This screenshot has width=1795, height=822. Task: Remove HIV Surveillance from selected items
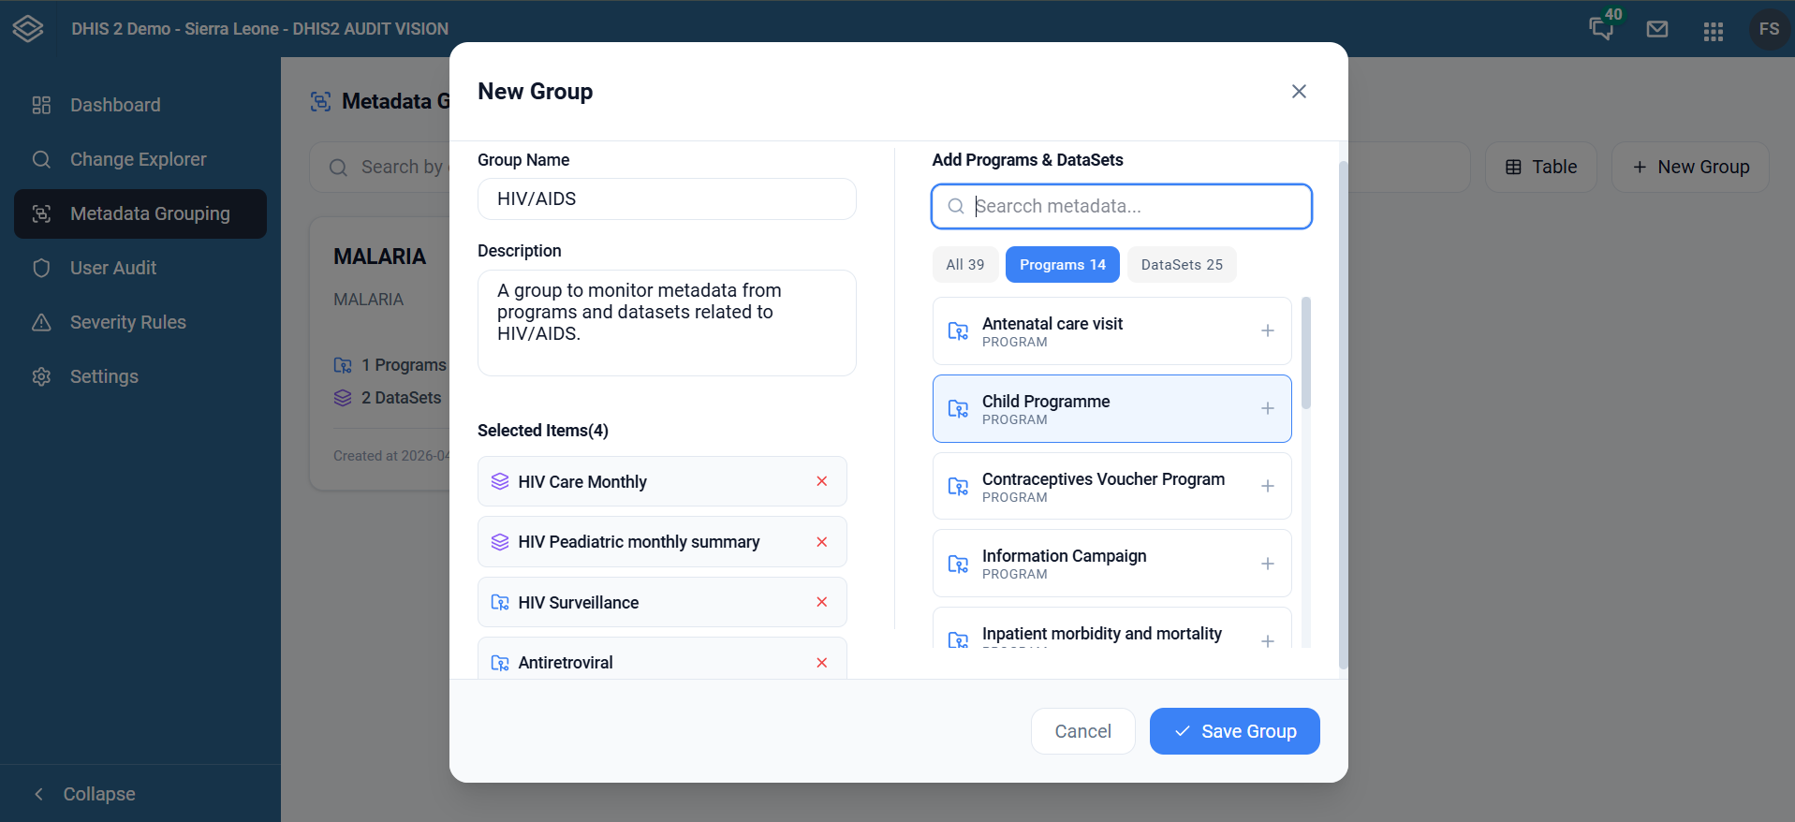coord(822,602)
